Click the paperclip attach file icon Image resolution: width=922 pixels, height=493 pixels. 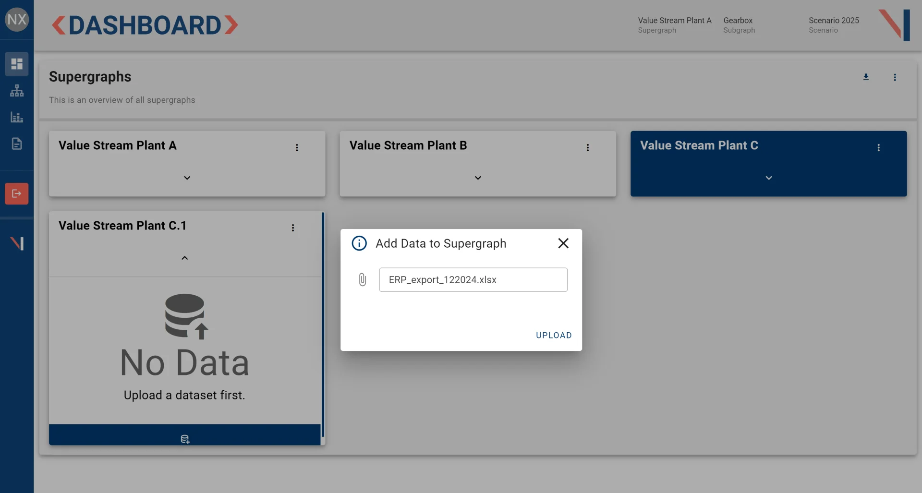click(x=363, y=279)
